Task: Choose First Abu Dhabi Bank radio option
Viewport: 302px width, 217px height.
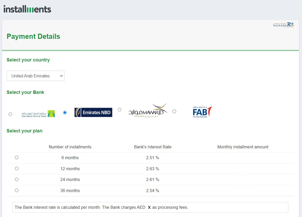Action: pyautogui.click(x=174, y=111)
